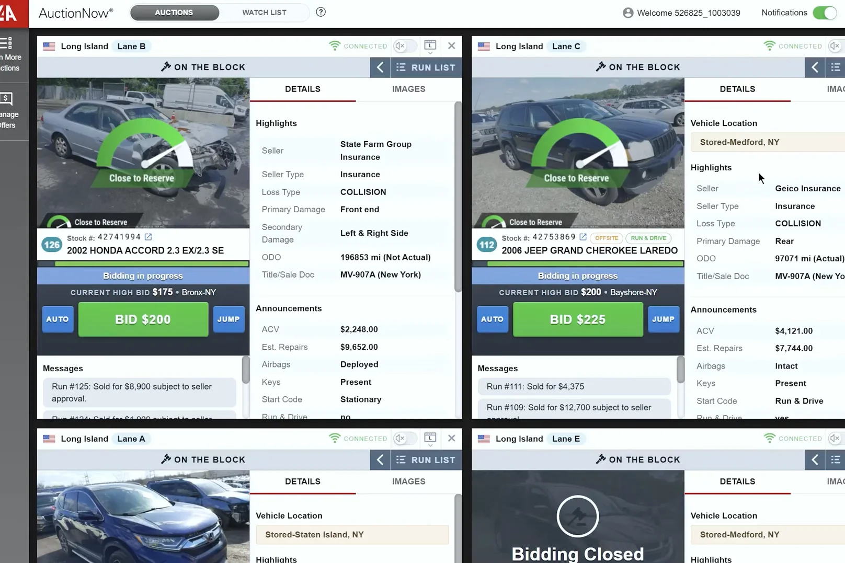Click AUTO bid for the Jeep Grand Cherokee
This screenshot has height=563, width=845.
coord(492,319)
